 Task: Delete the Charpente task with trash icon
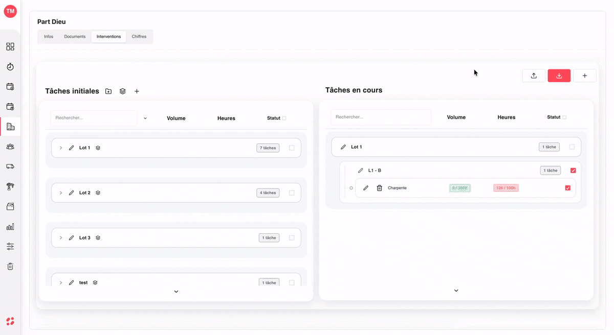380,188
